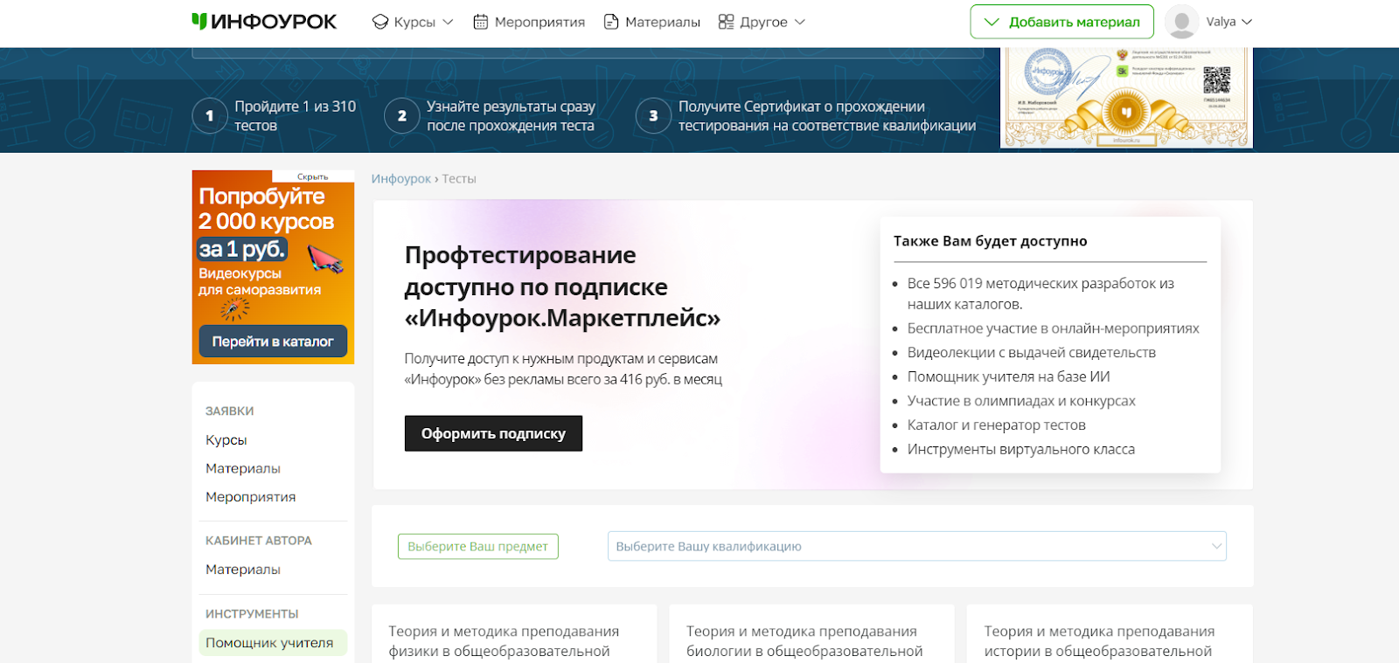Select Помощник учителя in the sidebar
Image resolution: width=1399 pixels, height=663 pixels.
coord(269,643)
